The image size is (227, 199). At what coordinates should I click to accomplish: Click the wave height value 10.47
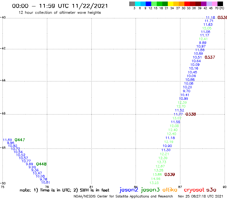(37, 173)
